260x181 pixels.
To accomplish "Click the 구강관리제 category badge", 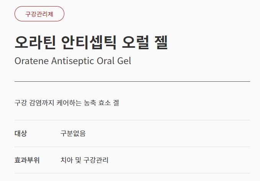I will [39, 14].
